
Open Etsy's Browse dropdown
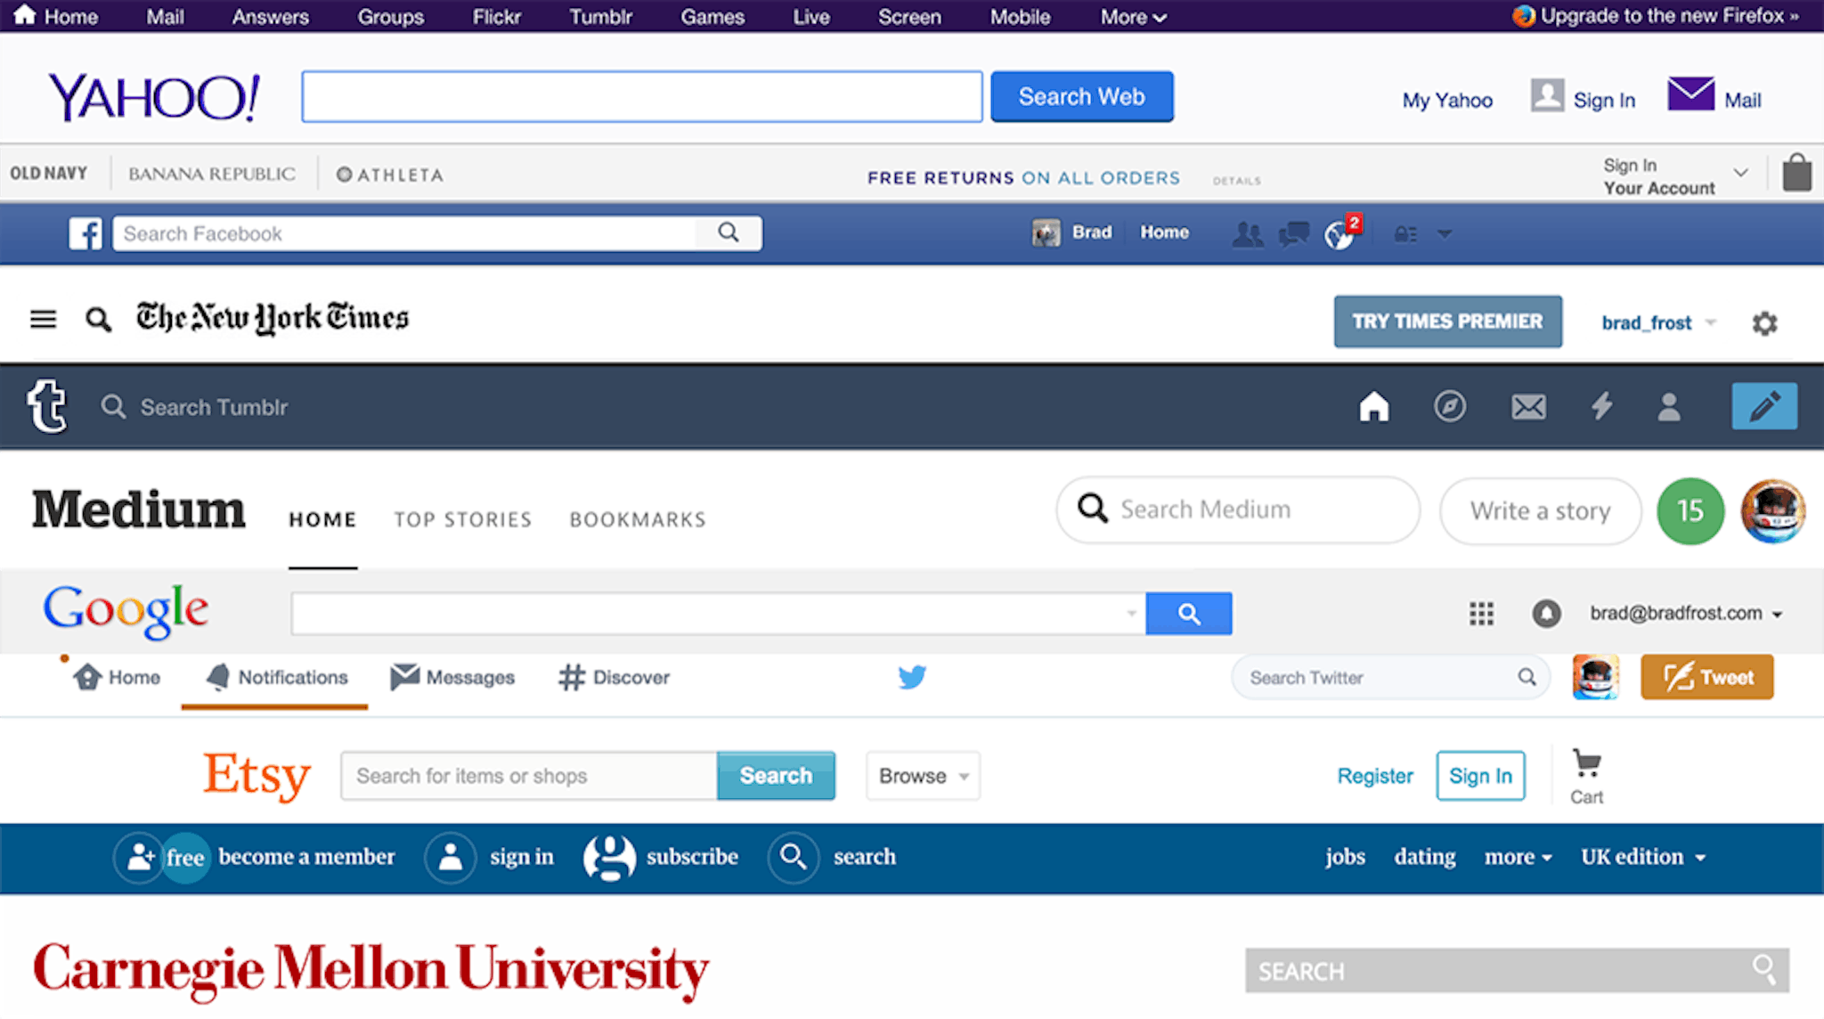923,776
